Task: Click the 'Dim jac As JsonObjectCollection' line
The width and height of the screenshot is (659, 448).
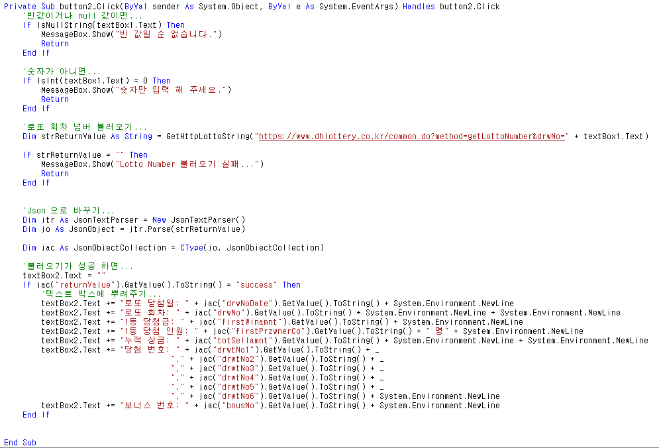Action: pos(174,247)
